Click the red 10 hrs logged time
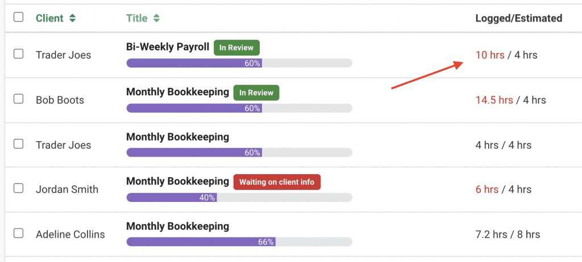The image size is (582, 262). click(x=490, y=55)
